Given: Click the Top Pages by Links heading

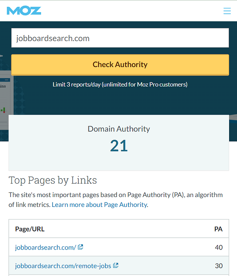Looking at the screenshot, I should point(53,180).
